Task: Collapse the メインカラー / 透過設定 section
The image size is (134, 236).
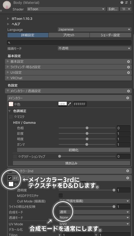Action: coord(8,91)
